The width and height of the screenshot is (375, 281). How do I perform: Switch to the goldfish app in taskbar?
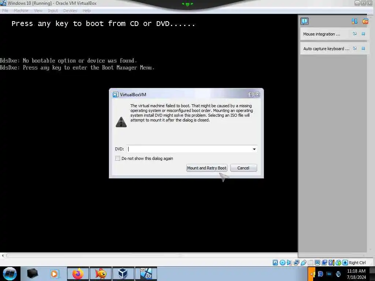pos(100,274)
